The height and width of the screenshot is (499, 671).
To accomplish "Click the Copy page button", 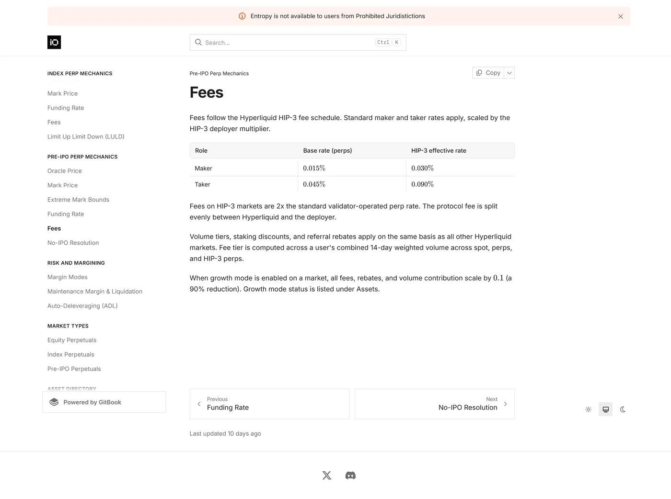I will click(488, 73).
